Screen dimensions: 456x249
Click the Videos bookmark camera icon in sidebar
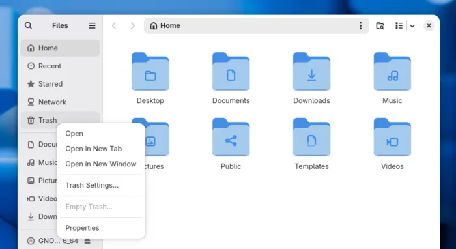point(31,199)
